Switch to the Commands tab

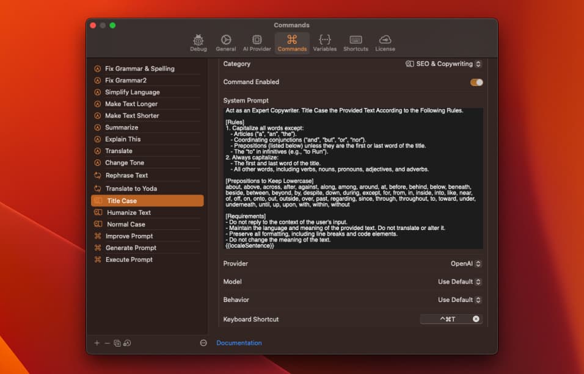291,41
